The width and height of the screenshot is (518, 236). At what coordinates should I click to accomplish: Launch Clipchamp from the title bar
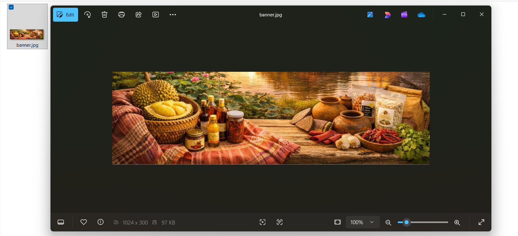tap(404, 15)
